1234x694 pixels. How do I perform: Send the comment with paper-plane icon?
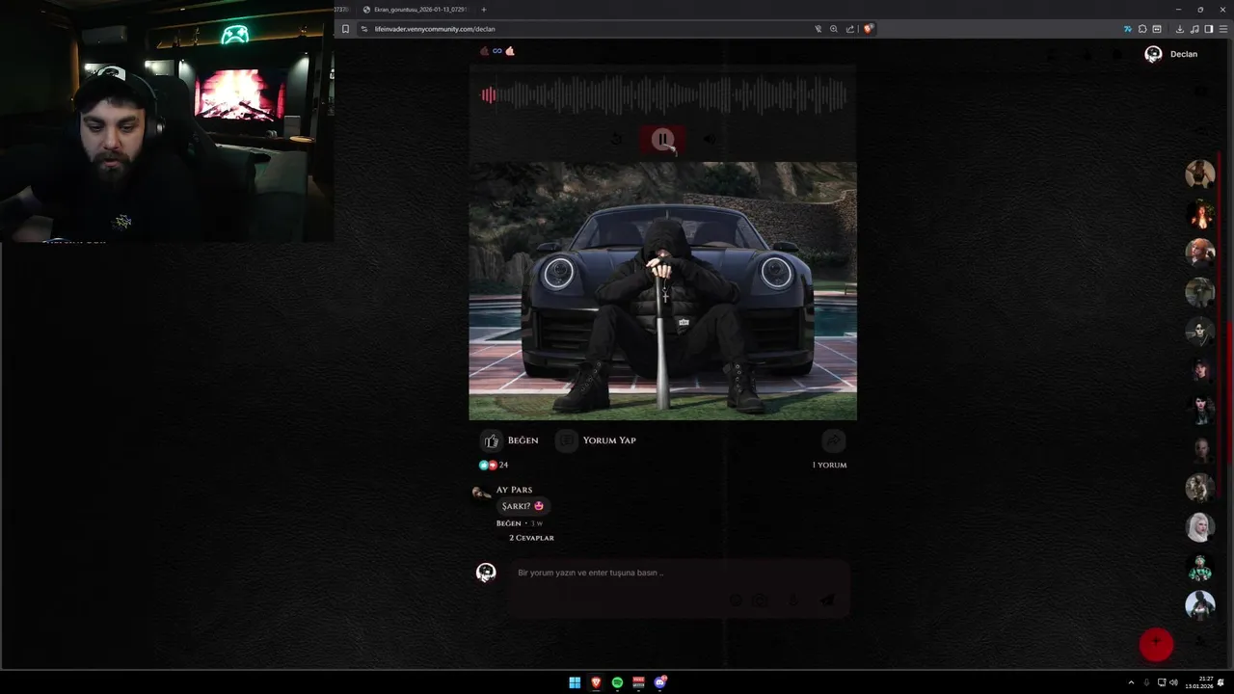point(827,600)
